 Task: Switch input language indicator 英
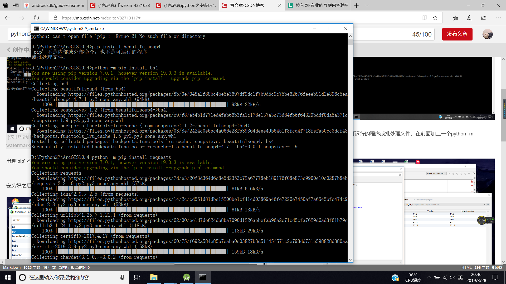pos(460,277)
